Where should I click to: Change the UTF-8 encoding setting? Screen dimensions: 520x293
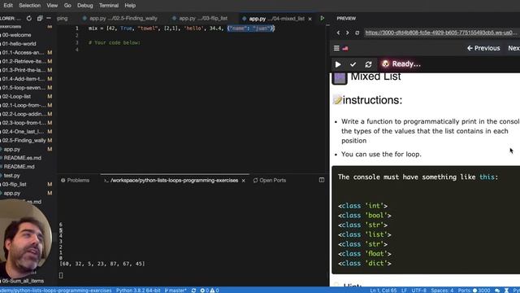tap(419, 291)
